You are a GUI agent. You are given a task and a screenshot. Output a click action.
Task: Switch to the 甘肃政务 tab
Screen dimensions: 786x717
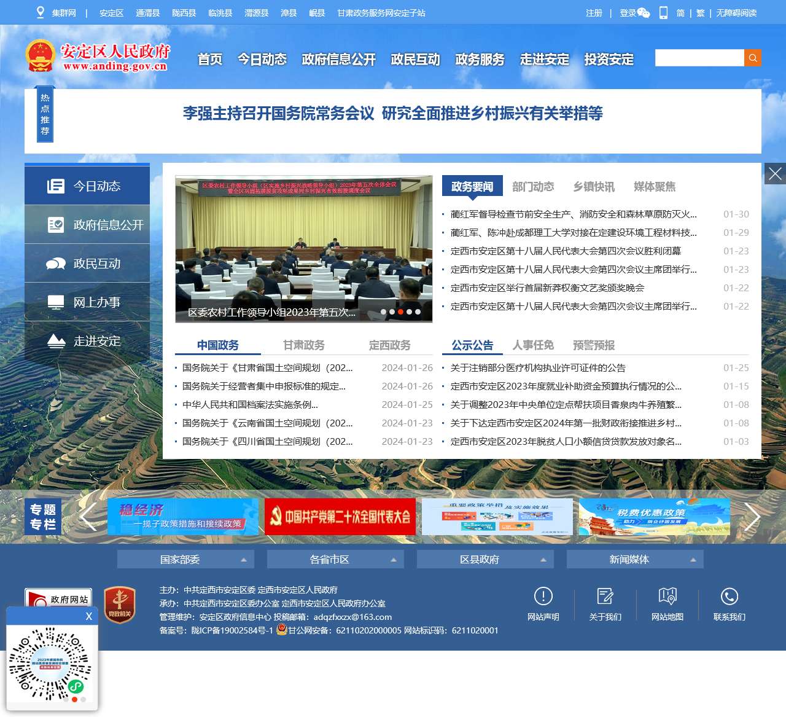(304, 345)
